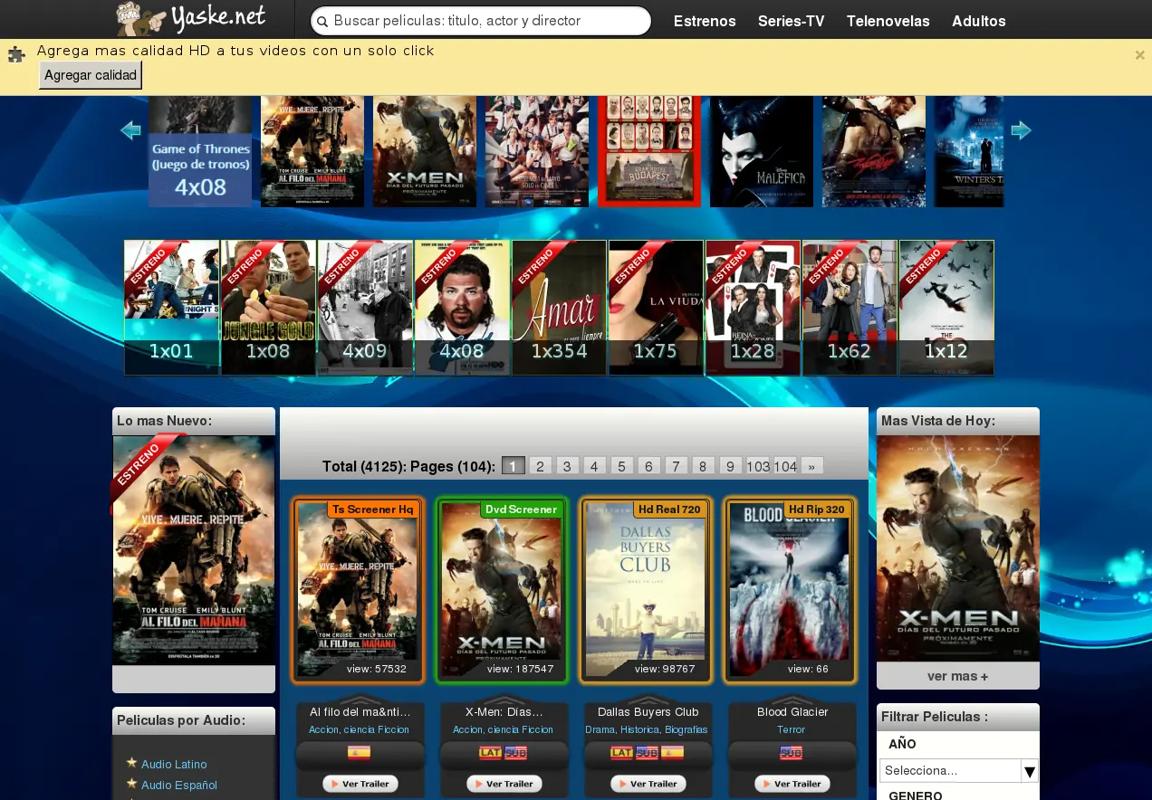Screen dimensions: 1152x800
Task: Open the Audio Español link
Action: [179, 786]
